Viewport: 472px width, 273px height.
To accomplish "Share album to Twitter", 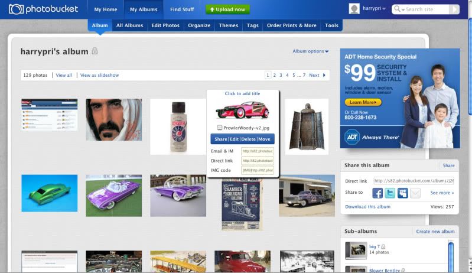I will click(390, 193).
